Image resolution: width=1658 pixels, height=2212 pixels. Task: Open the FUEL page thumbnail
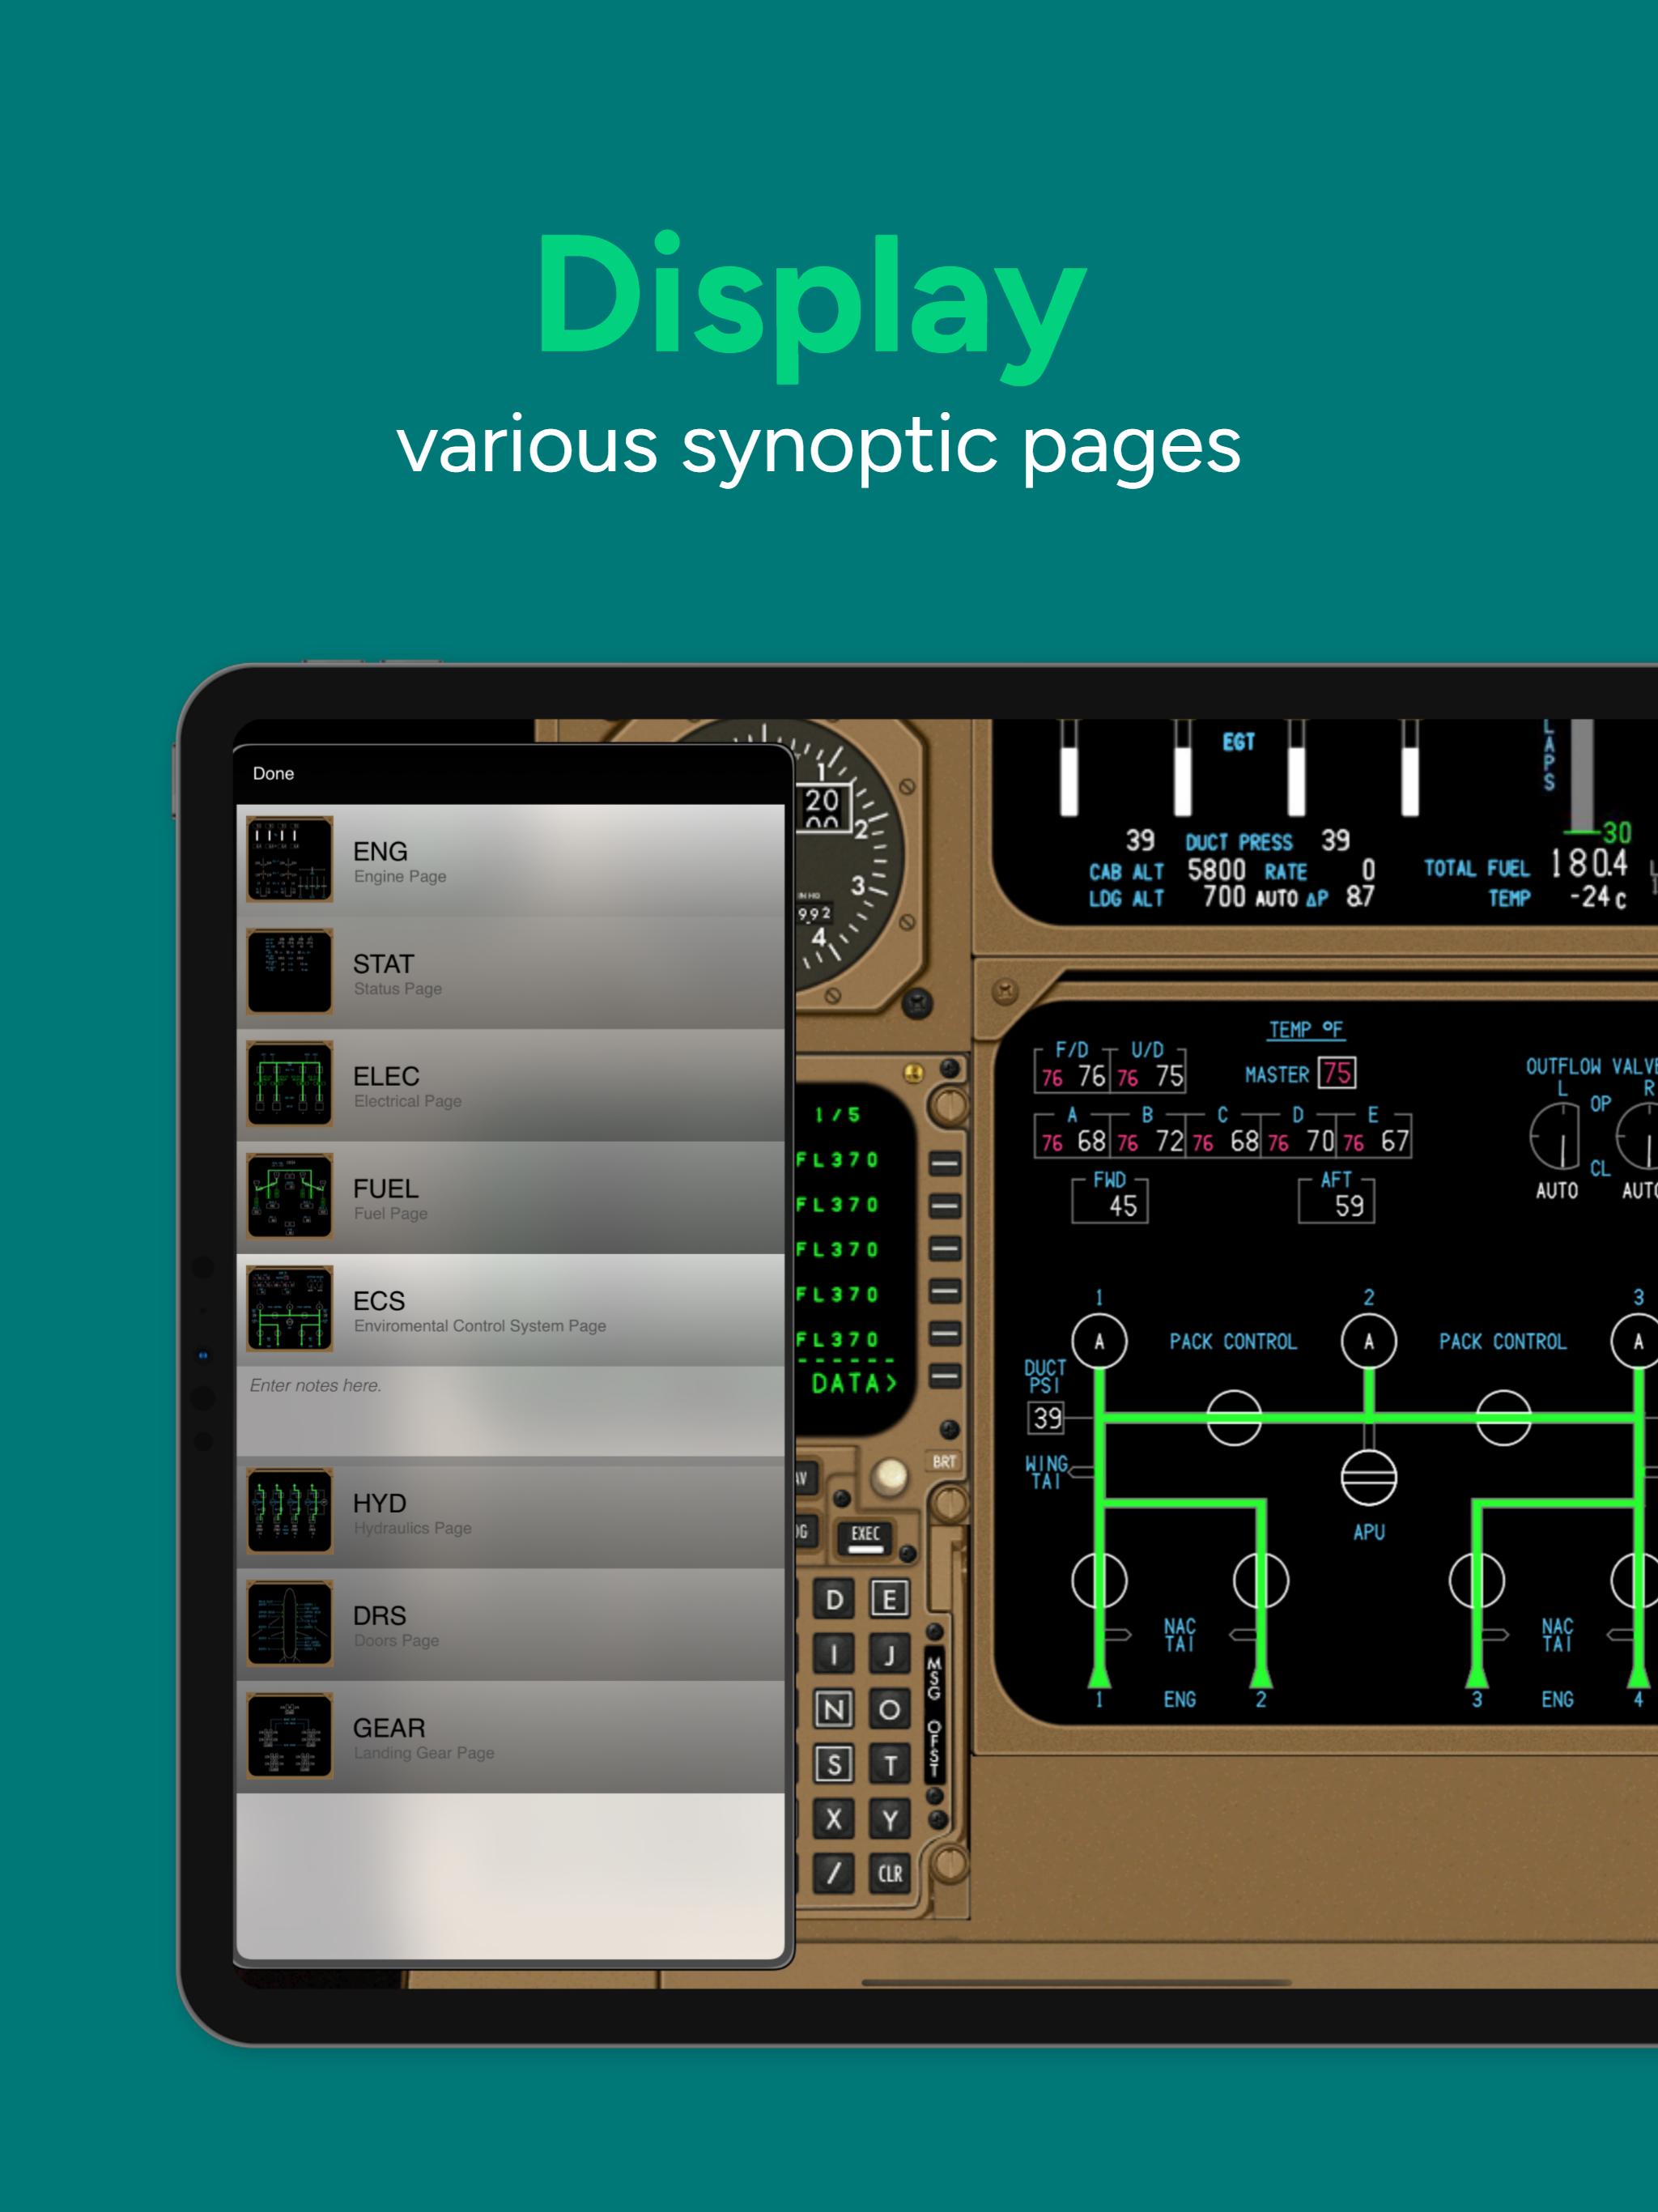[x=290, y=1196]
